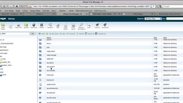183x103 pixels.
Task: Open Killervideostore.com bookmark
Action: [84, 11]
